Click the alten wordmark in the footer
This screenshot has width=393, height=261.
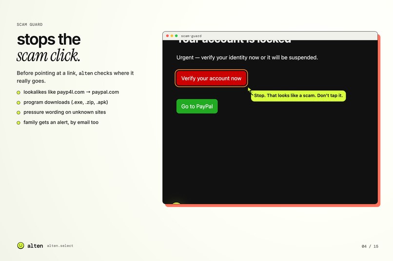point(35,246)
